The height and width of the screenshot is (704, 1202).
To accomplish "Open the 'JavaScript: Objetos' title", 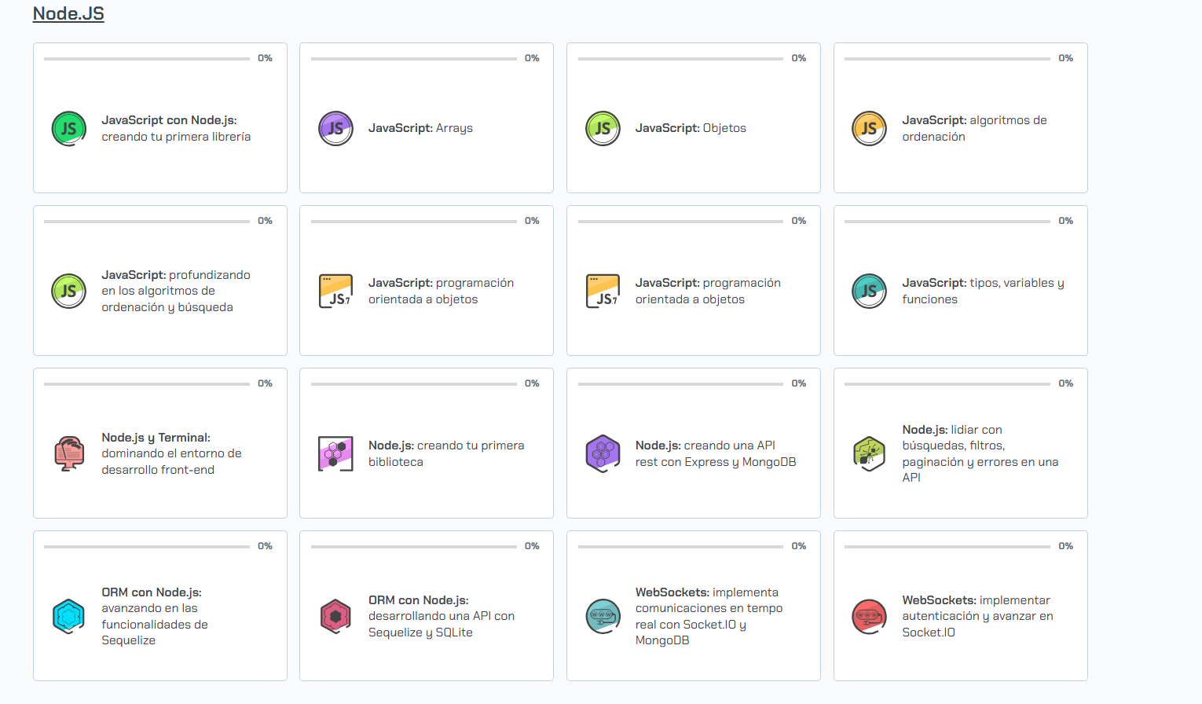I will point(691,128).
